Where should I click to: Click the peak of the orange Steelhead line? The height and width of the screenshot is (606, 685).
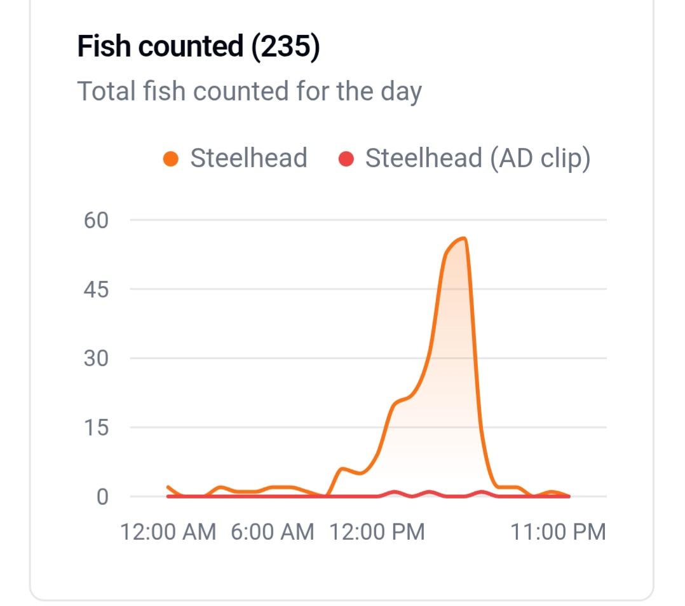coord(465,238)
